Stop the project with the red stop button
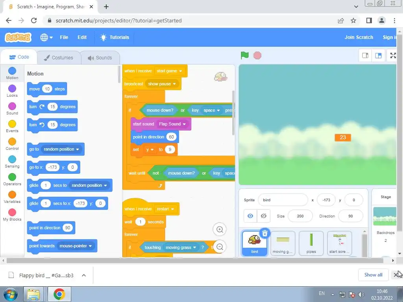The height and width of the screenshot is (302, 403). [x=257, y=55]
